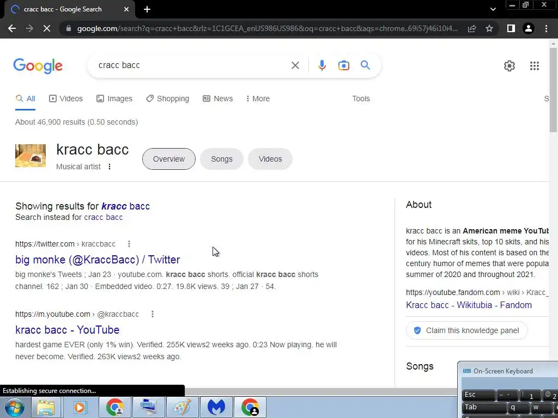Open kracc bacc - YouTube result

point(67,330)
